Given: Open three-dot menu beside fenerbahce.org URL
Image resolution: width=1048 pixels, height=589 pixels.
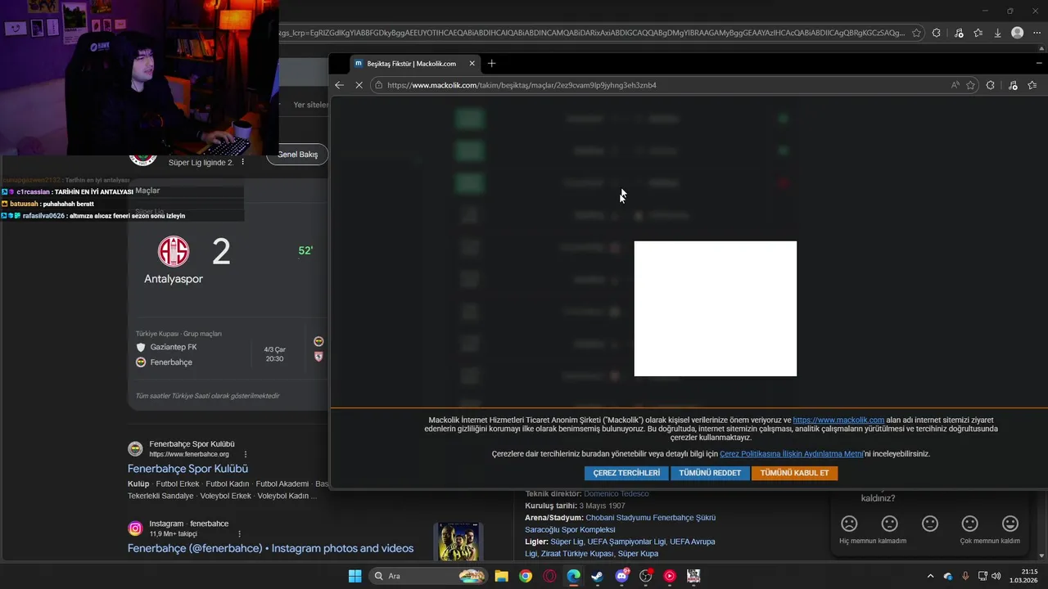Looking at the screenshot, I should [x=245, y=454].
